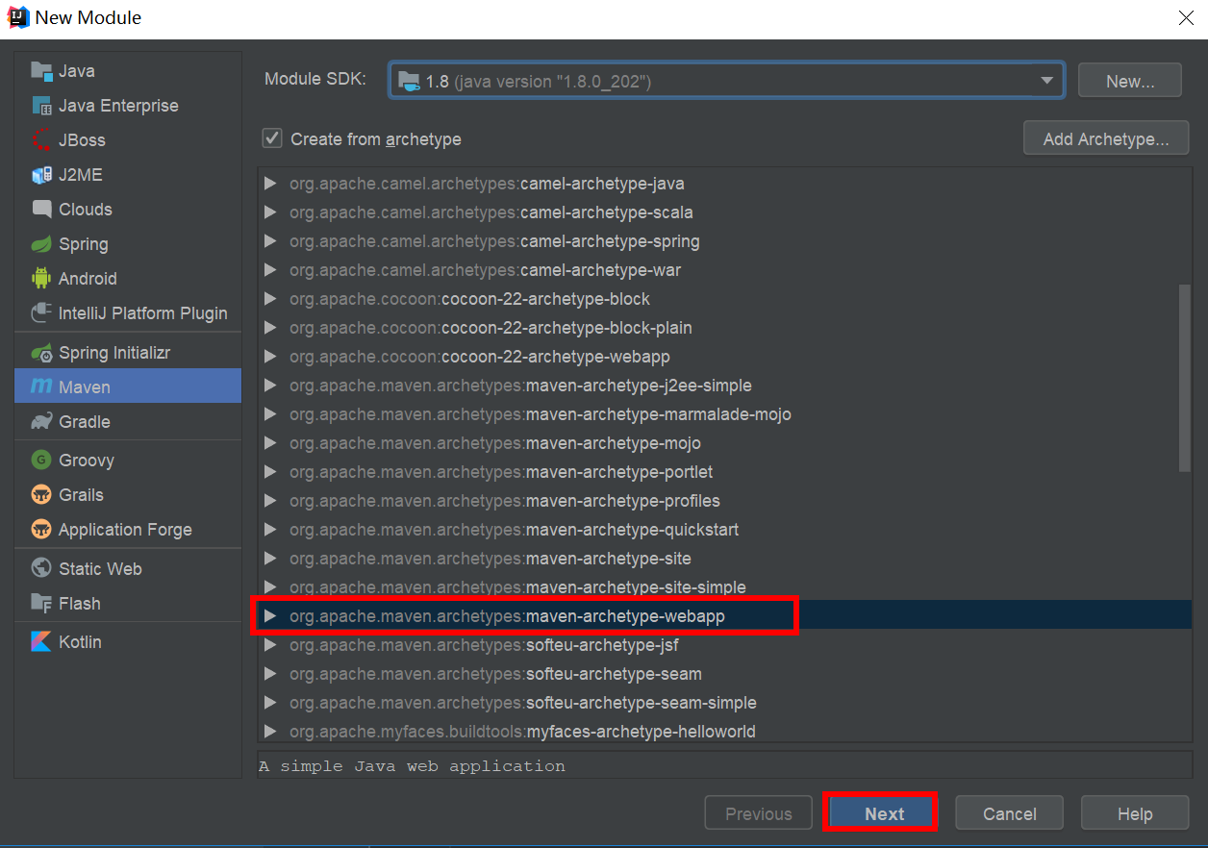Image resolution: width=1208 pixels, height=848 pixels.
Task: Click the IntelliJ Platform Plugin icon
Action: click(41, 313)
